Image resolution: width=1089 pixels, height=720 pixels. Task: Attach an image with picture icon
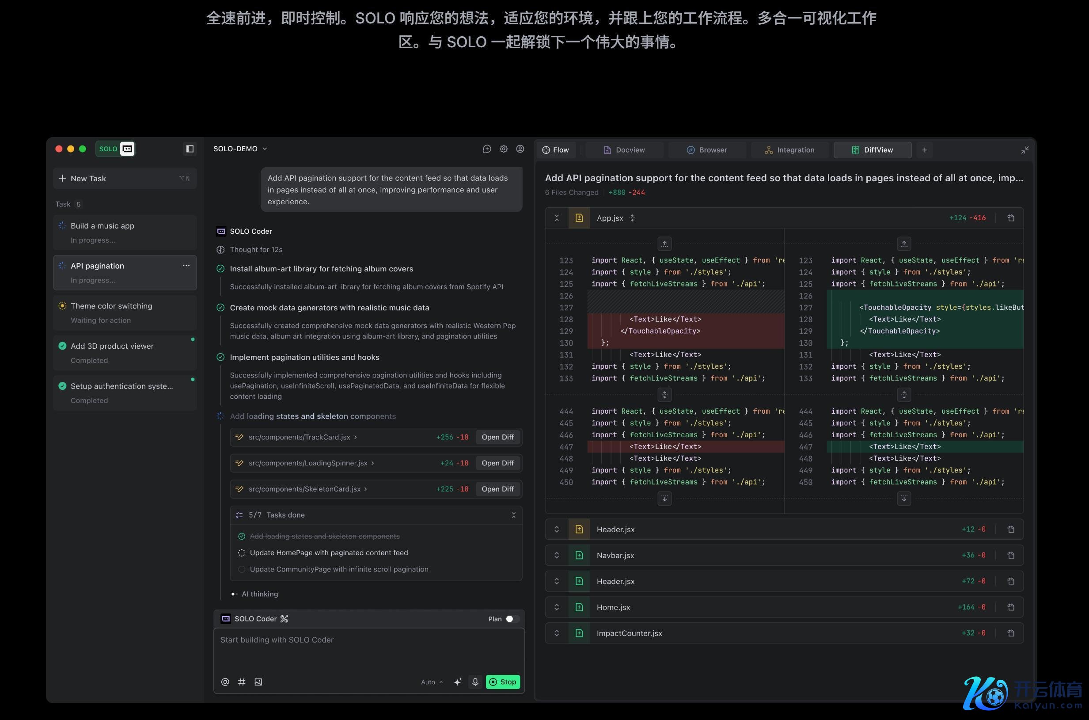tap(258, 682)
